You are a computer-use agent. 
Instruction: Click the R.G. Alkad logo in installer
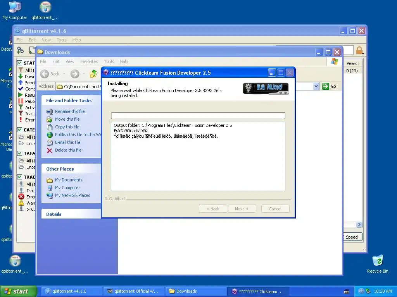(266, 89)
